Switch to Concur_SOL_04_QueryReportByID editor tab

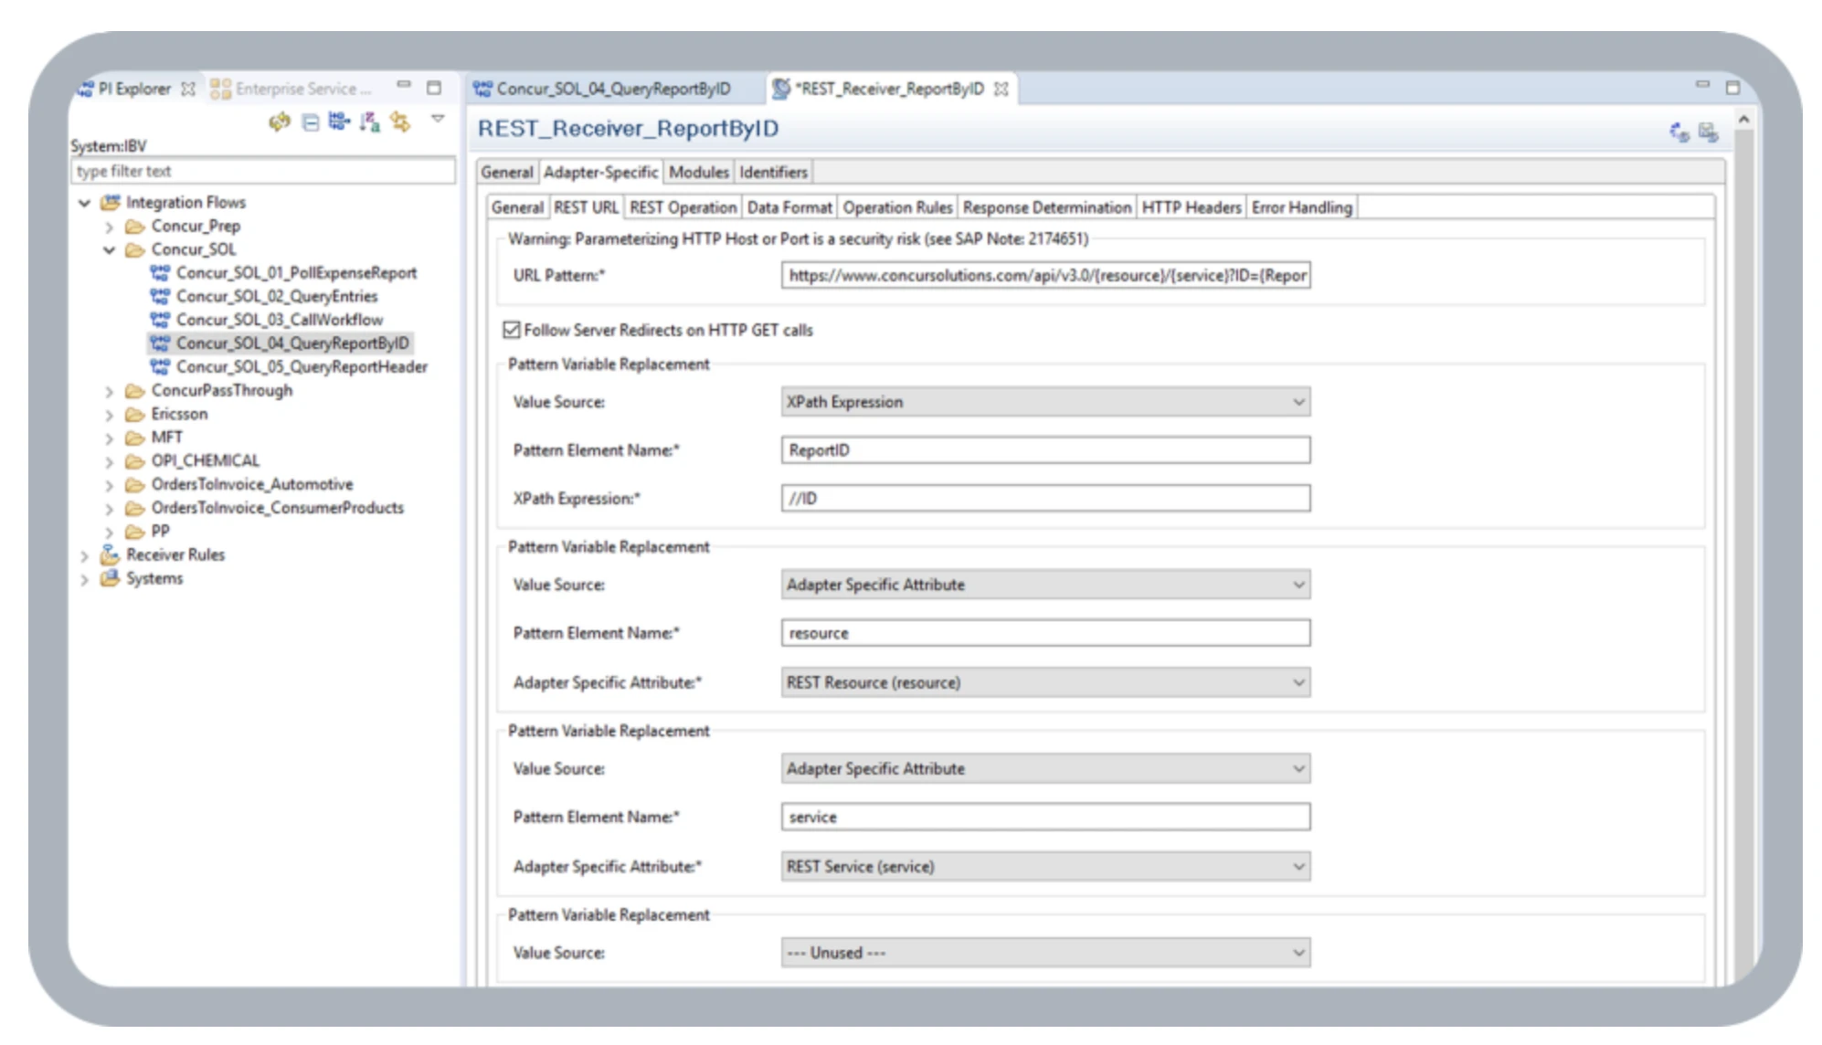click(612, 89)
